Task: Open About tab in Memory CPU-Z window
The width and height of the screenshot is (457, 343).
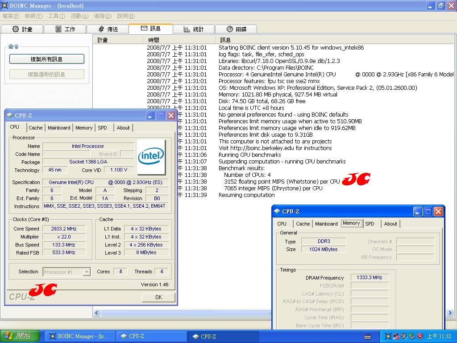Action: [x=390, y=224]
